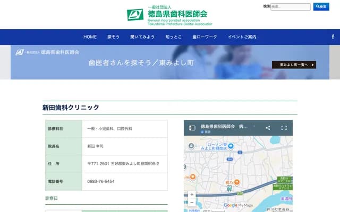Open the イベントご案内 menu item
This screenshot has width=340, height=212.
(x=242, y=37)
